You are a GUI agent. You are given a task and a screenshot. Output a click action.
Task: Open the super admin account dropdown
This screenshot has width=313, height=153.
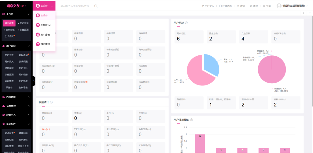pos(293,6)
